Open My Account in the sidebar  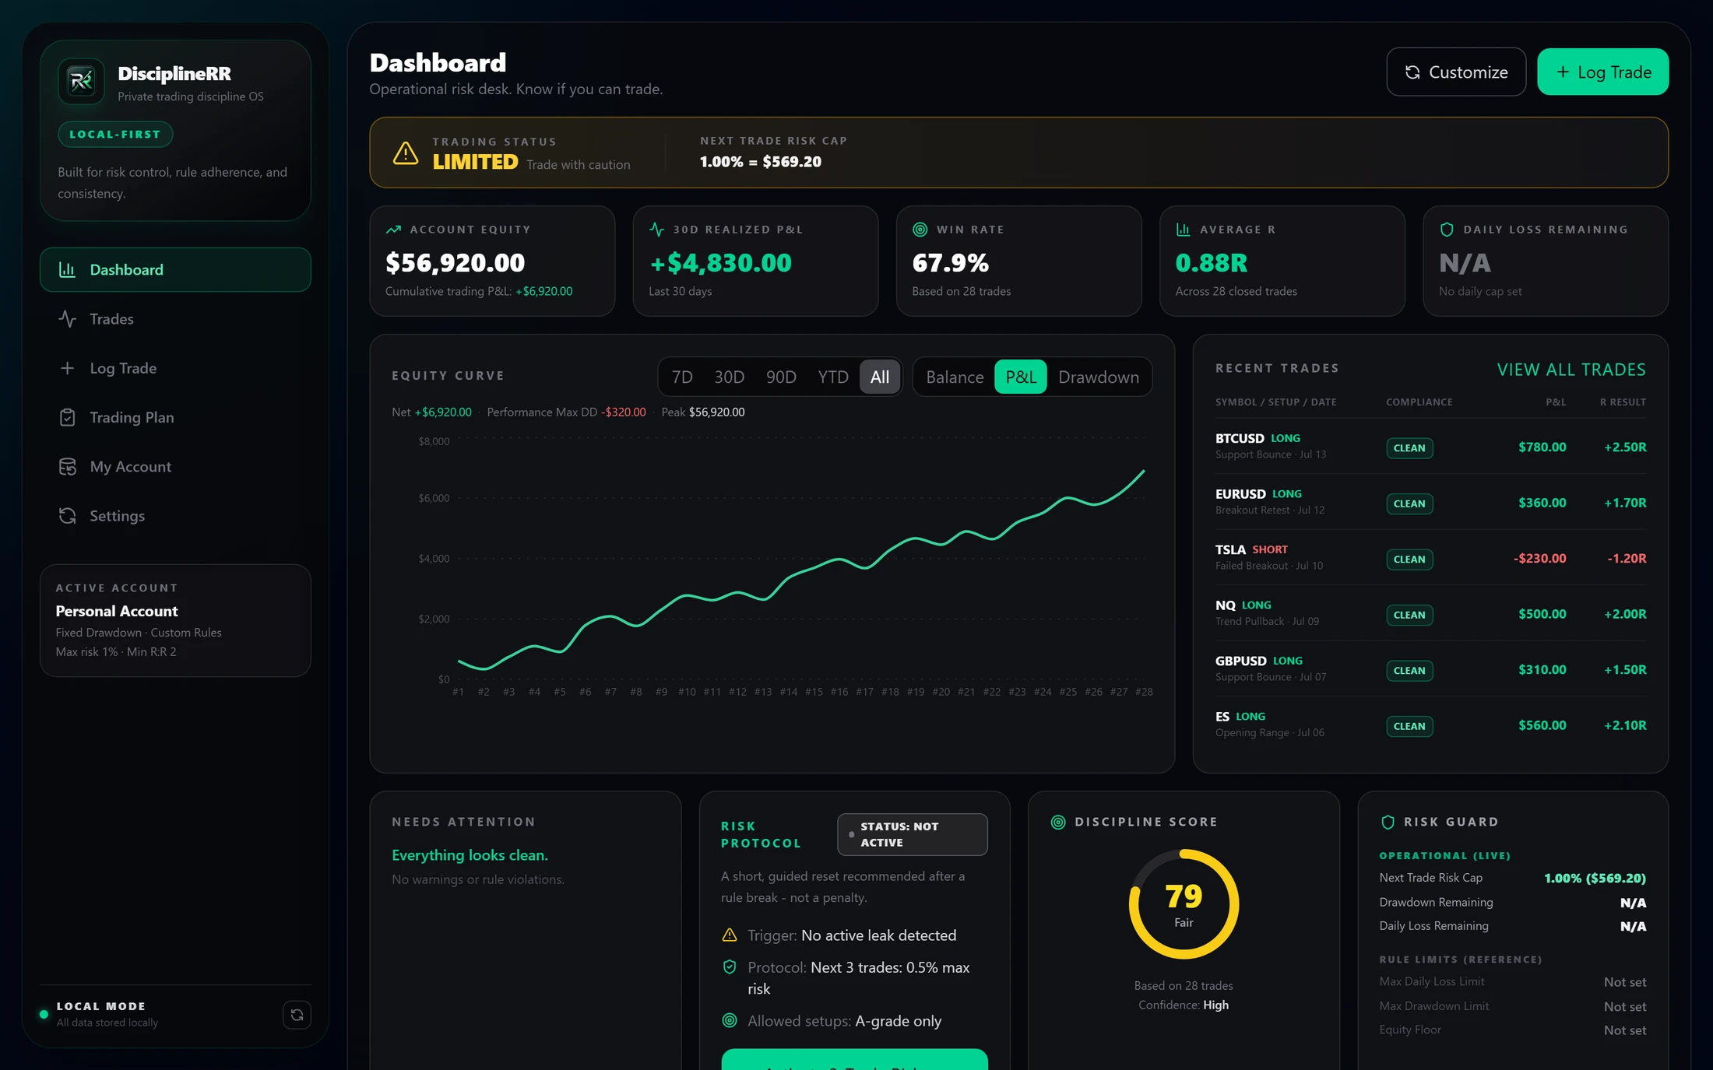pyautogui.click(x=175, y=466)
